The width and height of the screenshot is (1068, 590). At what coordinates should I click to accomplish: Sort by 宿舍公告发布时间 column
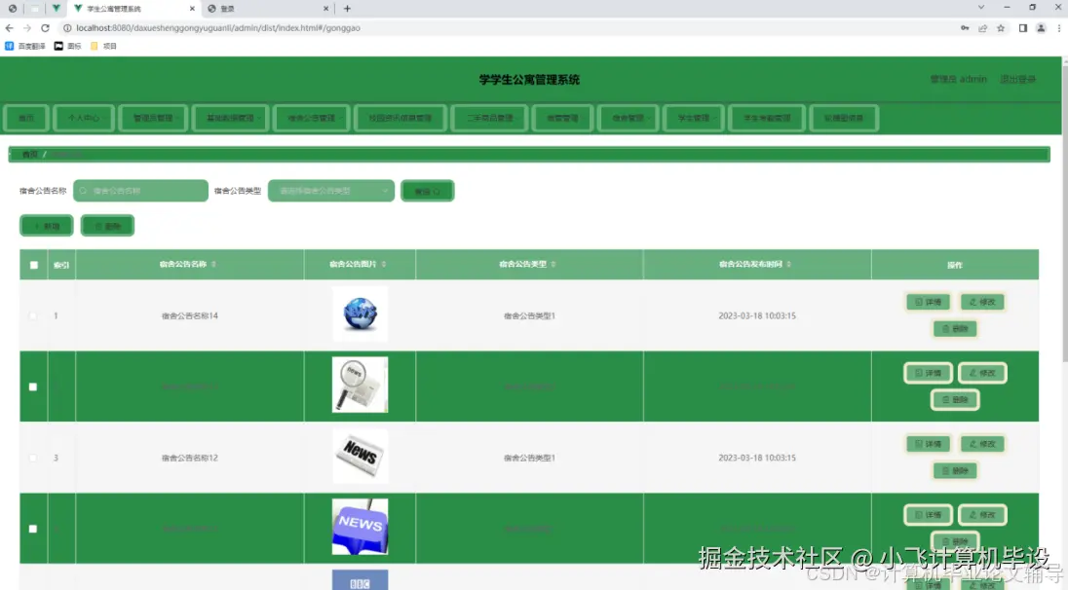[x=788, y=264]
